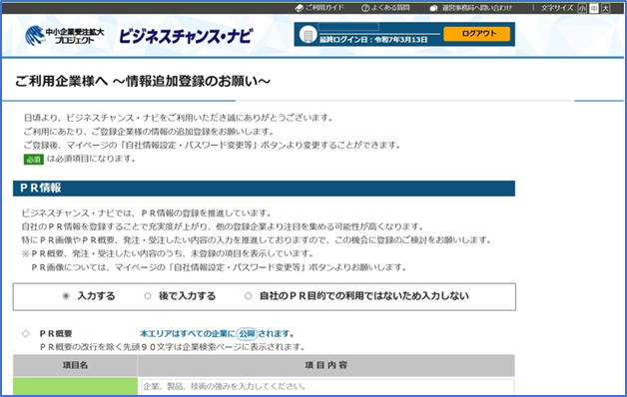627x397 pixels.
Task: Click the ログアウト button
Action: coord(477,34)
